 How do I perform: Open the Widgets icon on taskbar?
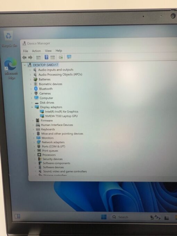tap(17, 216)
